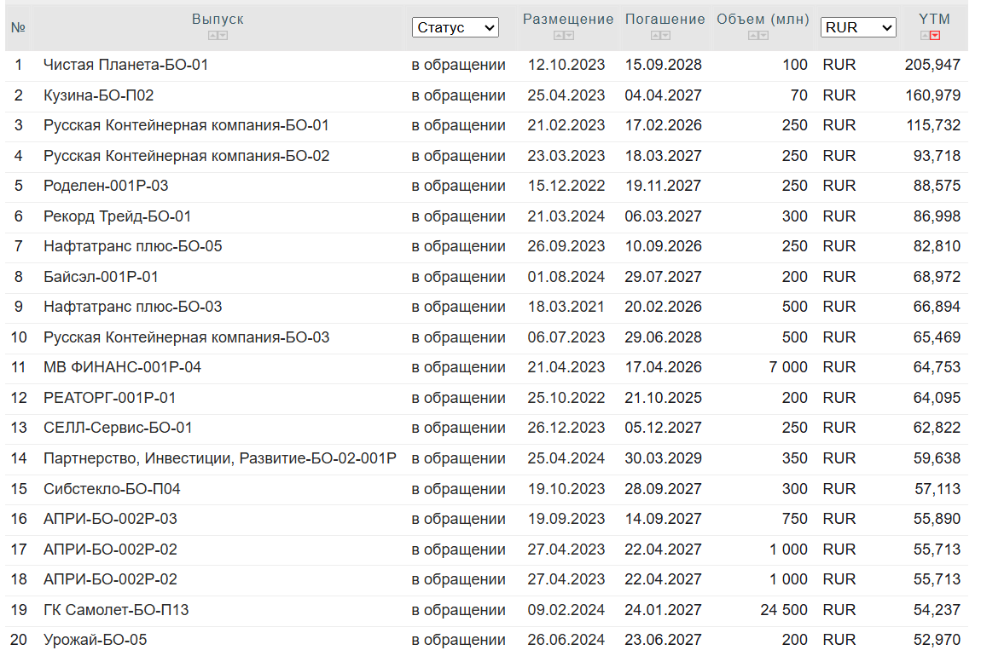The image size is (981, 656).
Task: Click volume value 24 500
Action: click(784, 610)
